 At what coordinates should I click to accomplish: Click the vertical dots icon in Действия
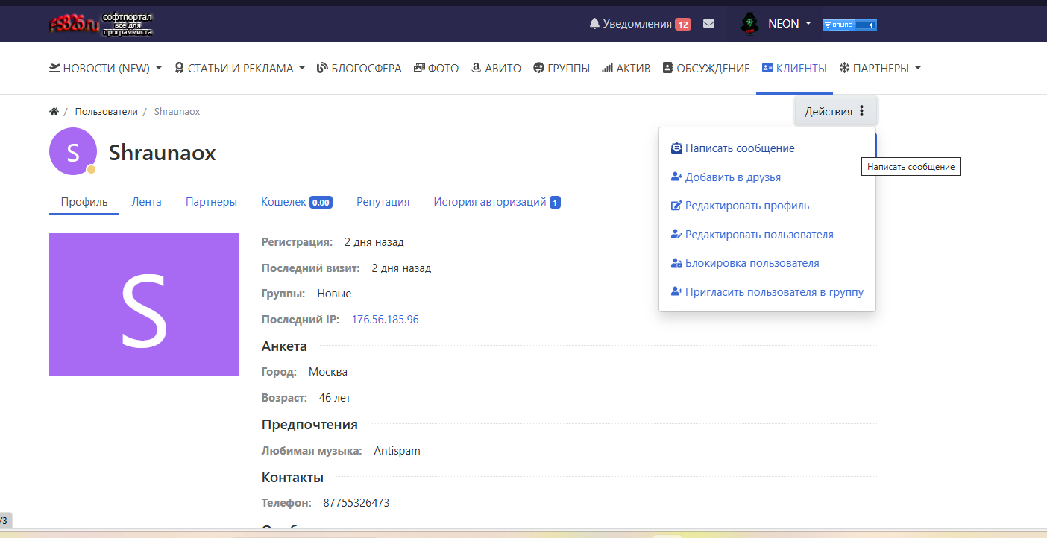pos(861,111)
